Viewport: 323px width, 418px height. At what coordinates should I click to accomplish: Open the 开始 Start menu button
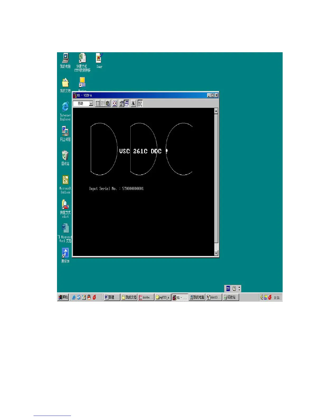click(x=63, y=297)
